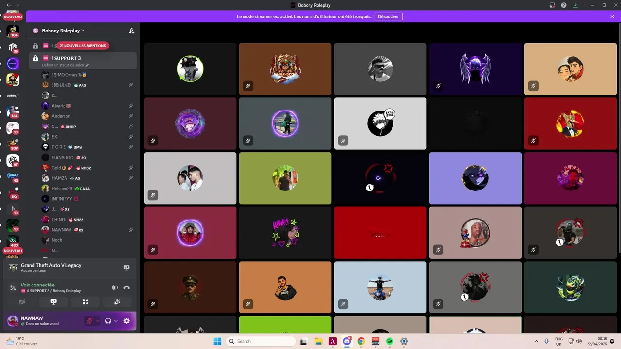Share screen from Grand Theft Auto V Legacy panel
This screenshot has width=621, height=349.
point(127,268)
